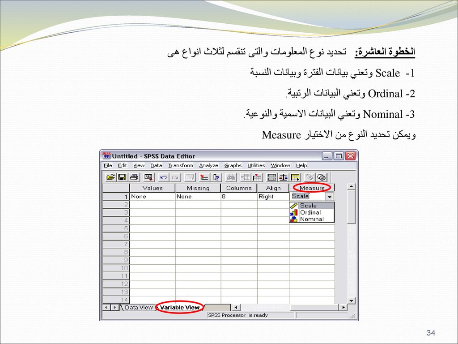Screen dimensions: 458x344
Task: Click the Find binoculars icon
Action: pyautogui.click(x=231, y=177)
